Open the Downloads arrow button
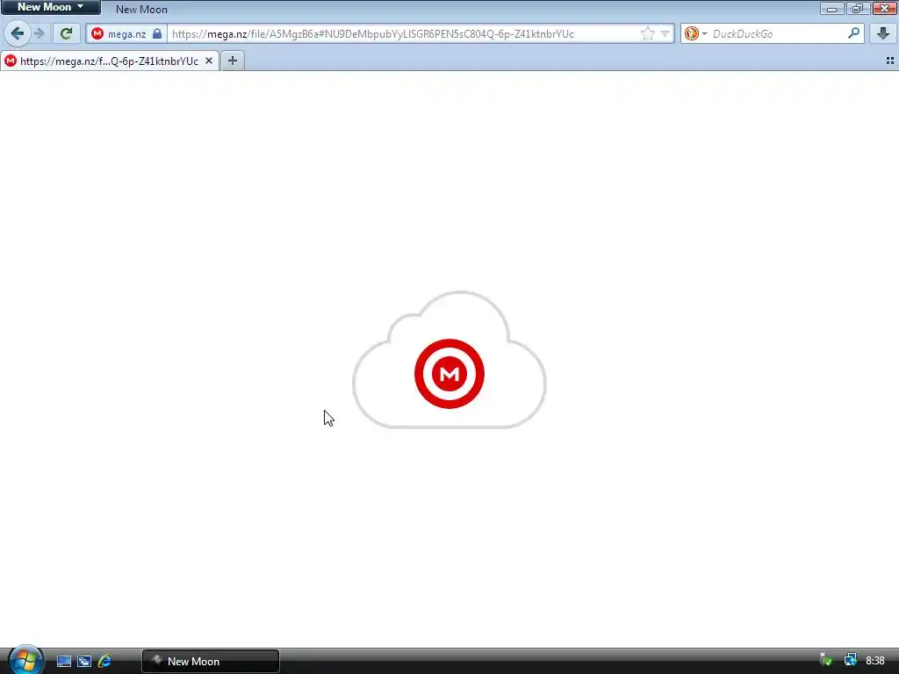Screen dimensions: 899x674 pyautogui.click(x=883, y=33)
